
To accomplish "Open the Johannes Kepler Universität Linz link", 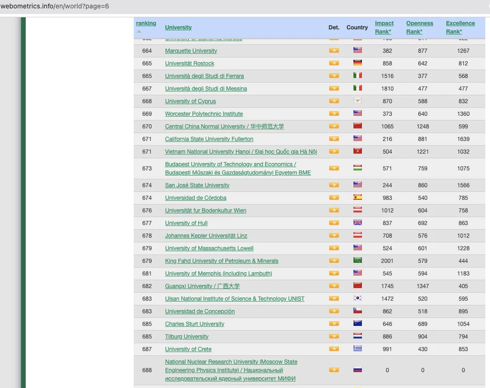I will tap(206, 236).
